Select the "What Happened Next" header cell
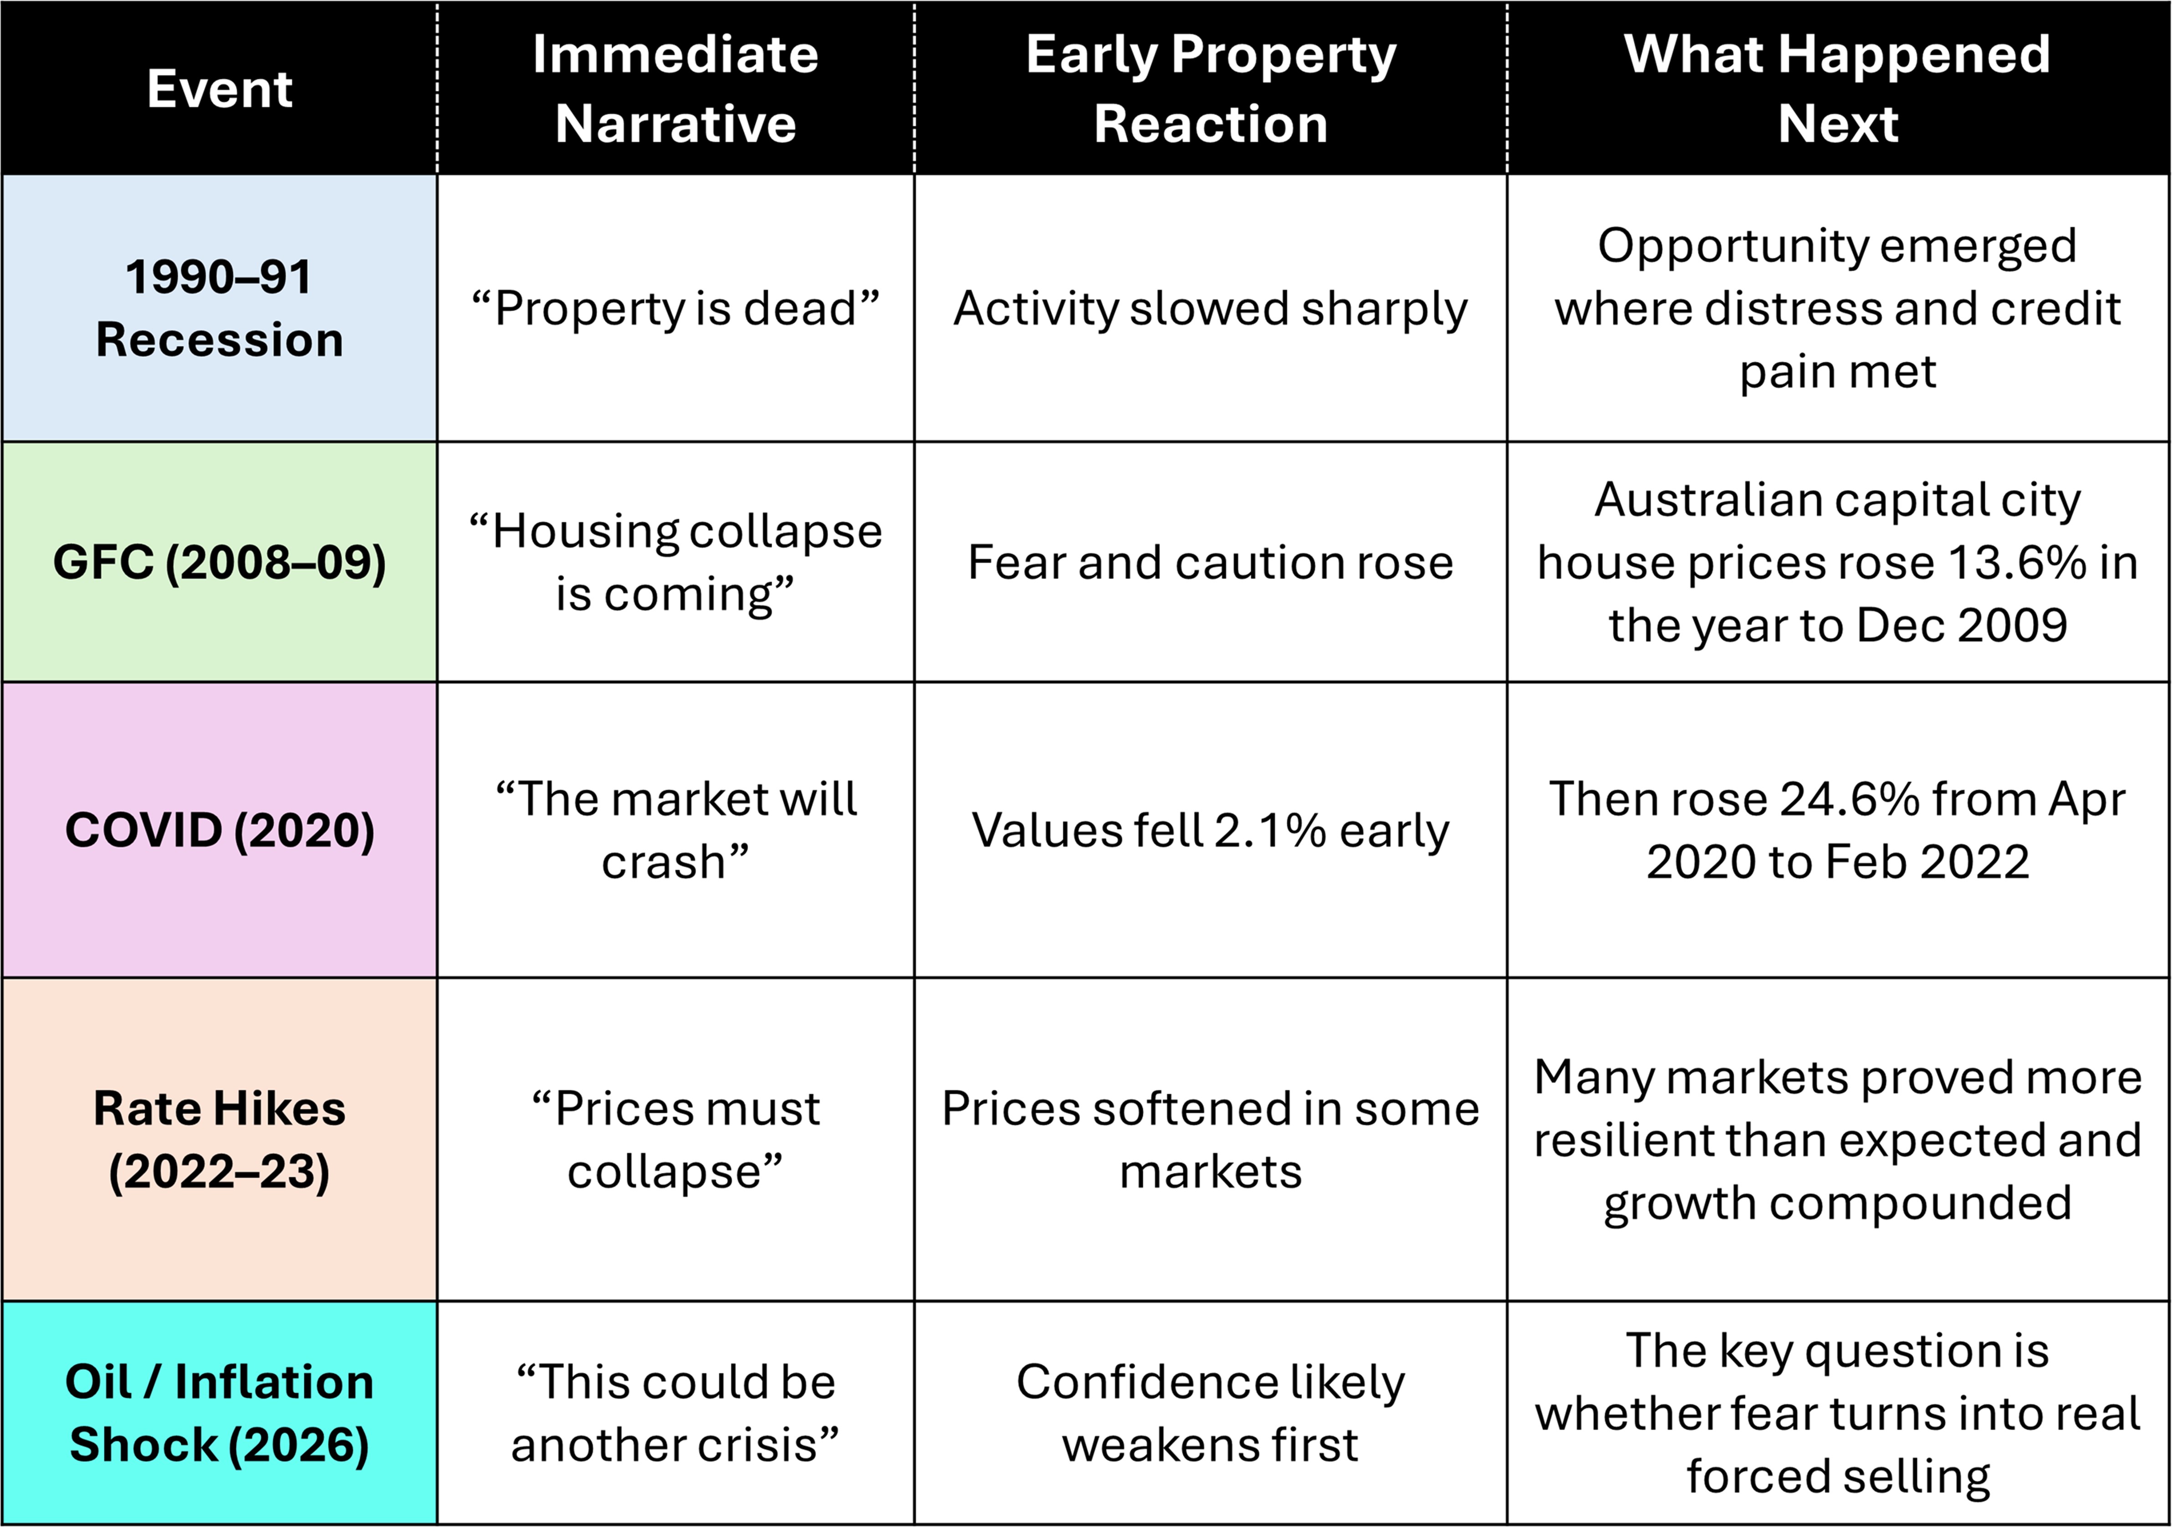Viewport: 2173px width, 1539px height. 1836,89
